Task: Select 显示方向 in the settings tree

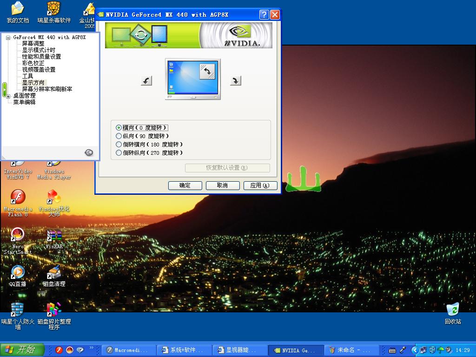Action: pos(33,83)
